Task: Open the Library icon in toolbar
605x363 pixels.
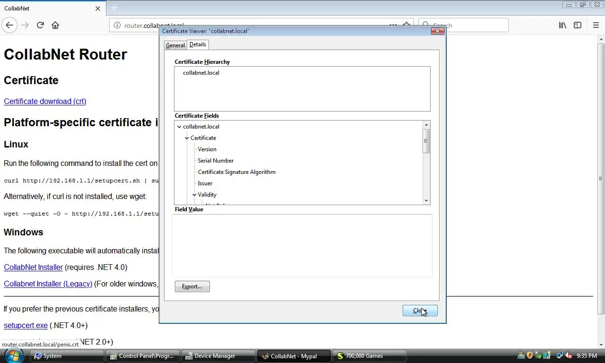Action: tap(562, 25)
